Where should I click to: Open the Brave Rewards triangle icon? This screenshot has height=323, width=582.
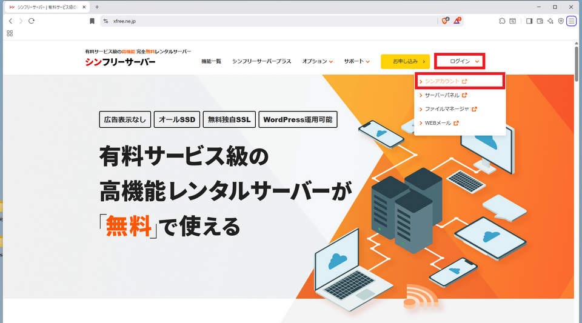click(x=457, y=21)
